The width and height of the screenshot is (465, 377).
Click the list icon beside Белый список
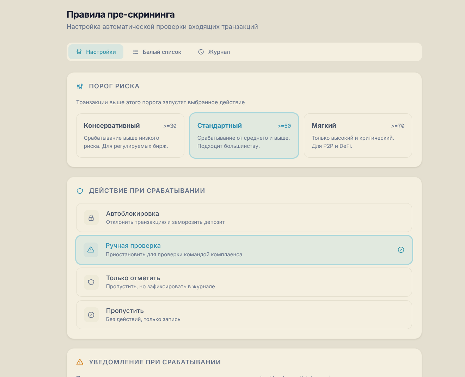pyautogui.click(x=135, y=52)
